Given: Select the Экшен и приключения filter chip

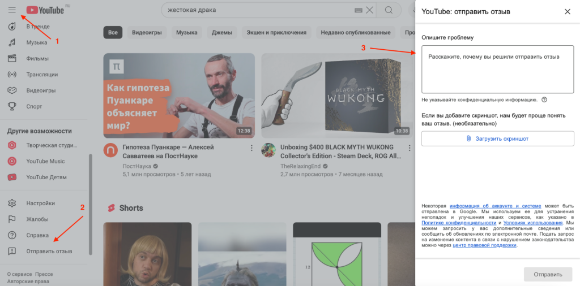Looking at the screenshot, I should click(x=276, y=32).
